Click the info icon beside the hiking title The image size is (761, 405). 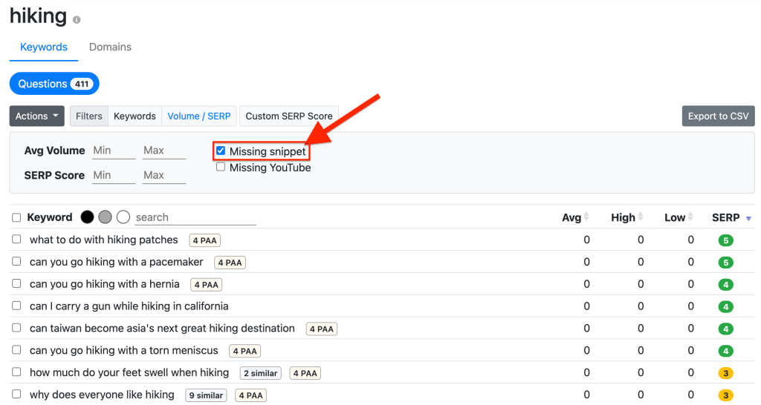tap(77, 20)
